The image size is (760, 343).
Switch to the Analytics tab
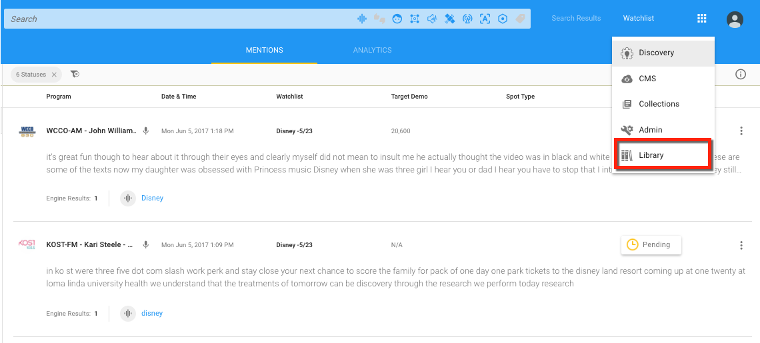coord(372,50)
